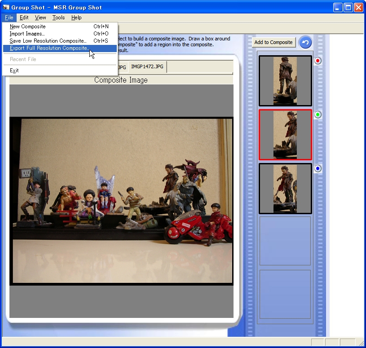
Task: Click the blue circular undo arrow icon
Action: [305, 43]
